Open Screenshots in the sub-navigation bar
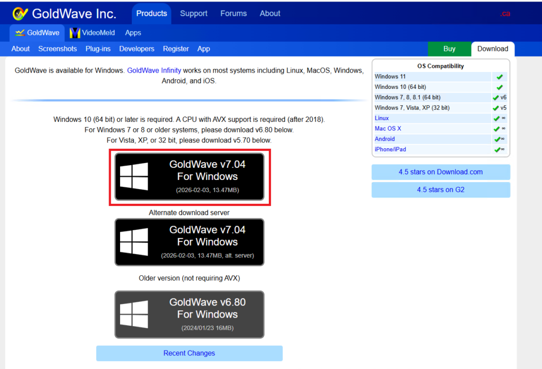 (x=58, y=49)
